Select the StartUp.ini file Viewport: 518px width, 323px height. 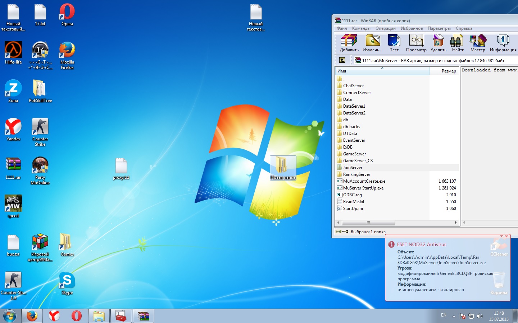[353, 209]
